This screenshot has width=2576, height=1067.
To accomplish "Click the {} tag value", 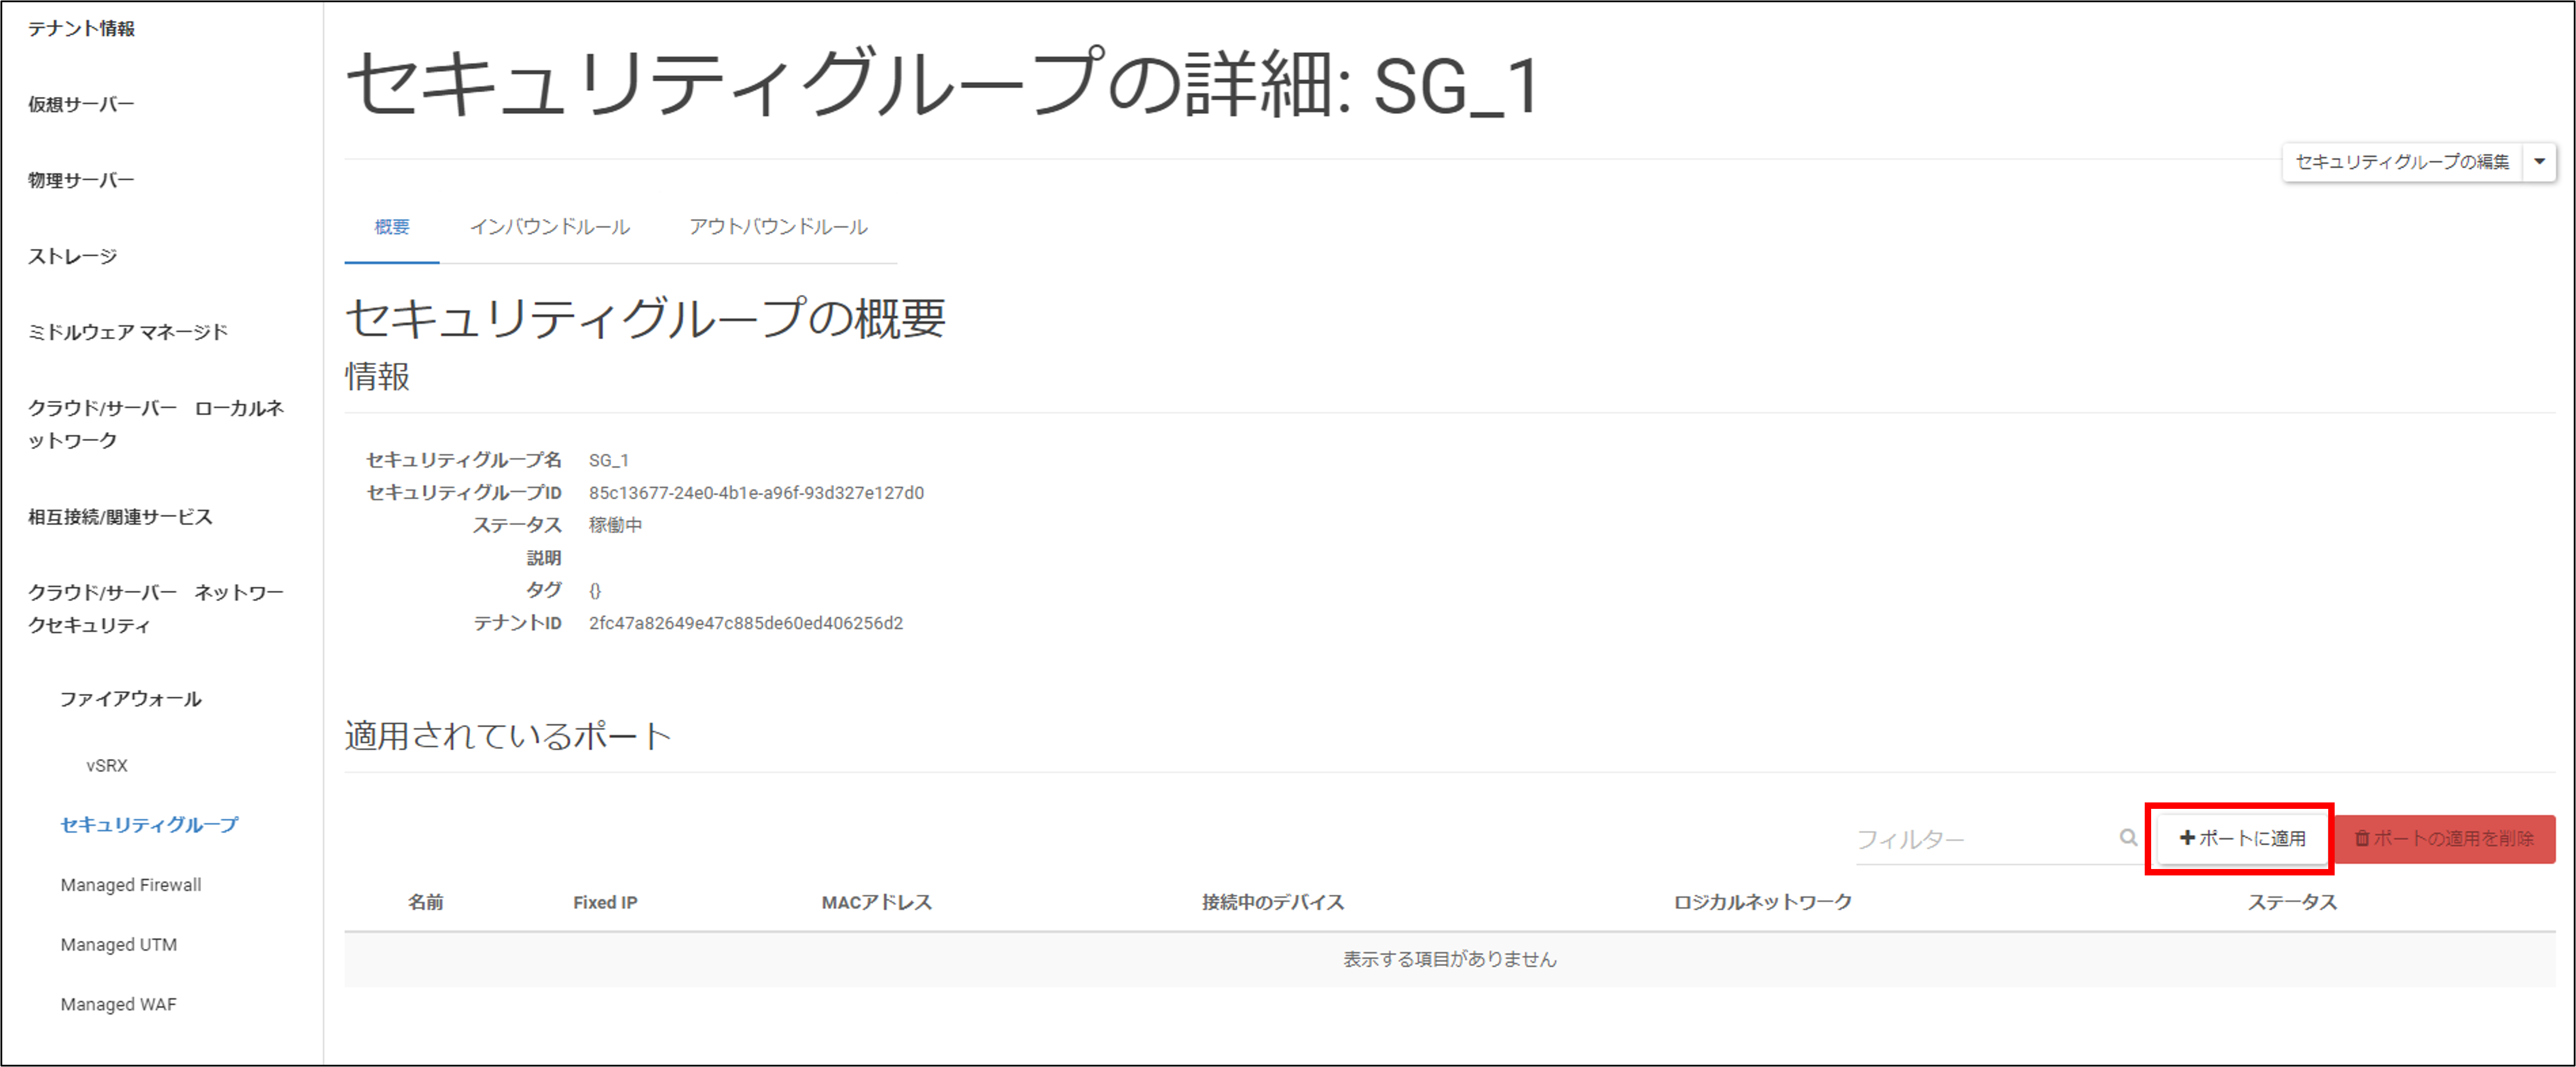I will (595, 590).
